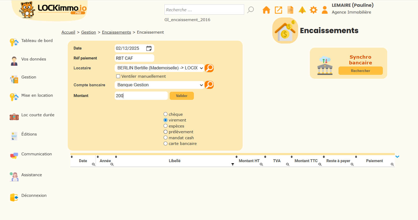Open the settings gear icon
This screenshot has width=418, height=220.
313,10
